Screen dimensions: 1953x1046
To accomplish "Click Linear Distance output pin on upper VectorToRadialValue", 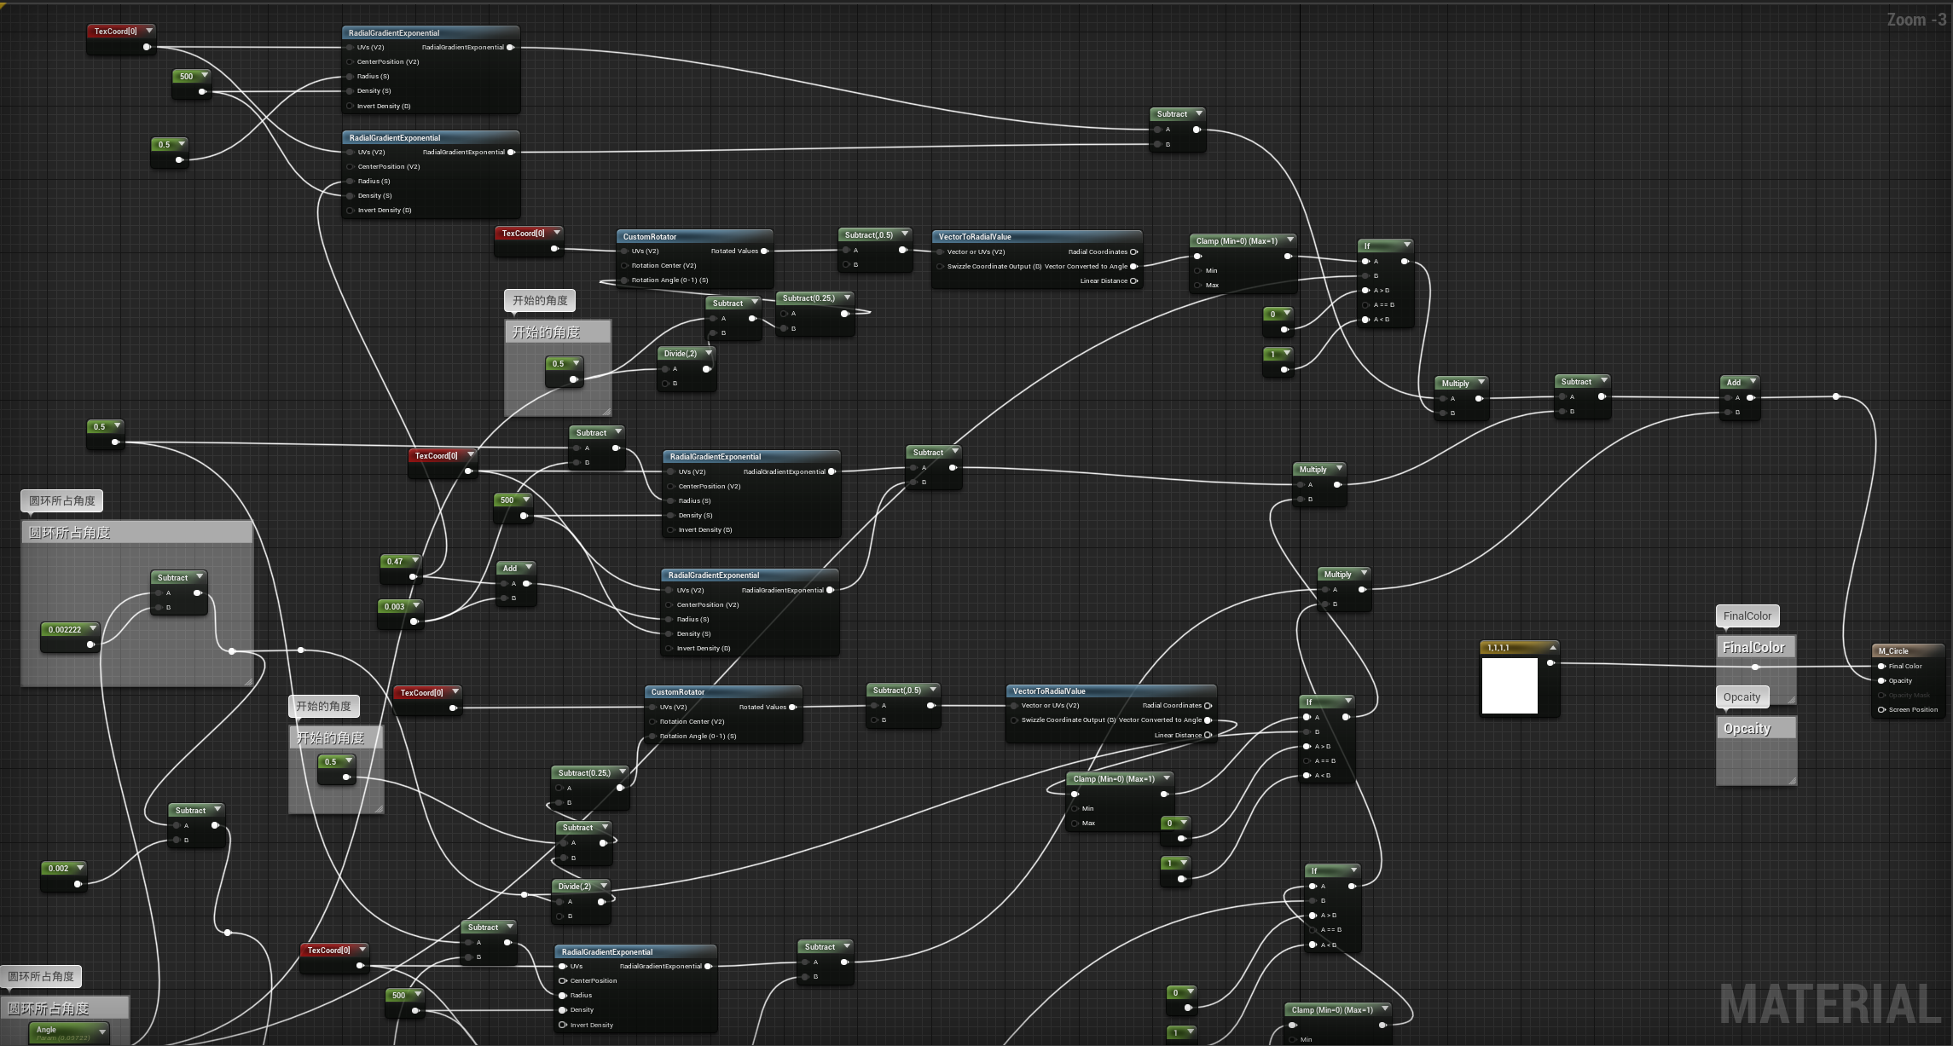I will [1133, 280].
